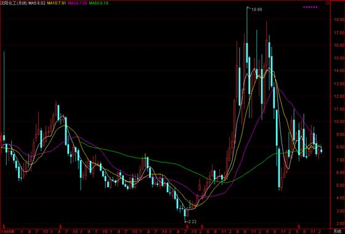Click the 18.00 level on the price axis
The image size is (345, 234).
tap(338, 19)
